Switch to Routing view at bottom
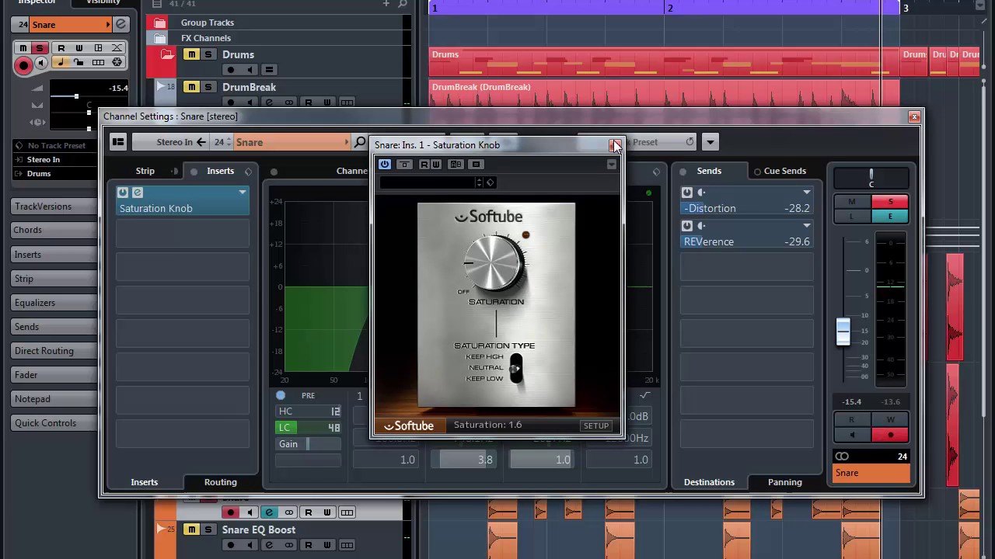 click(221, 482)
